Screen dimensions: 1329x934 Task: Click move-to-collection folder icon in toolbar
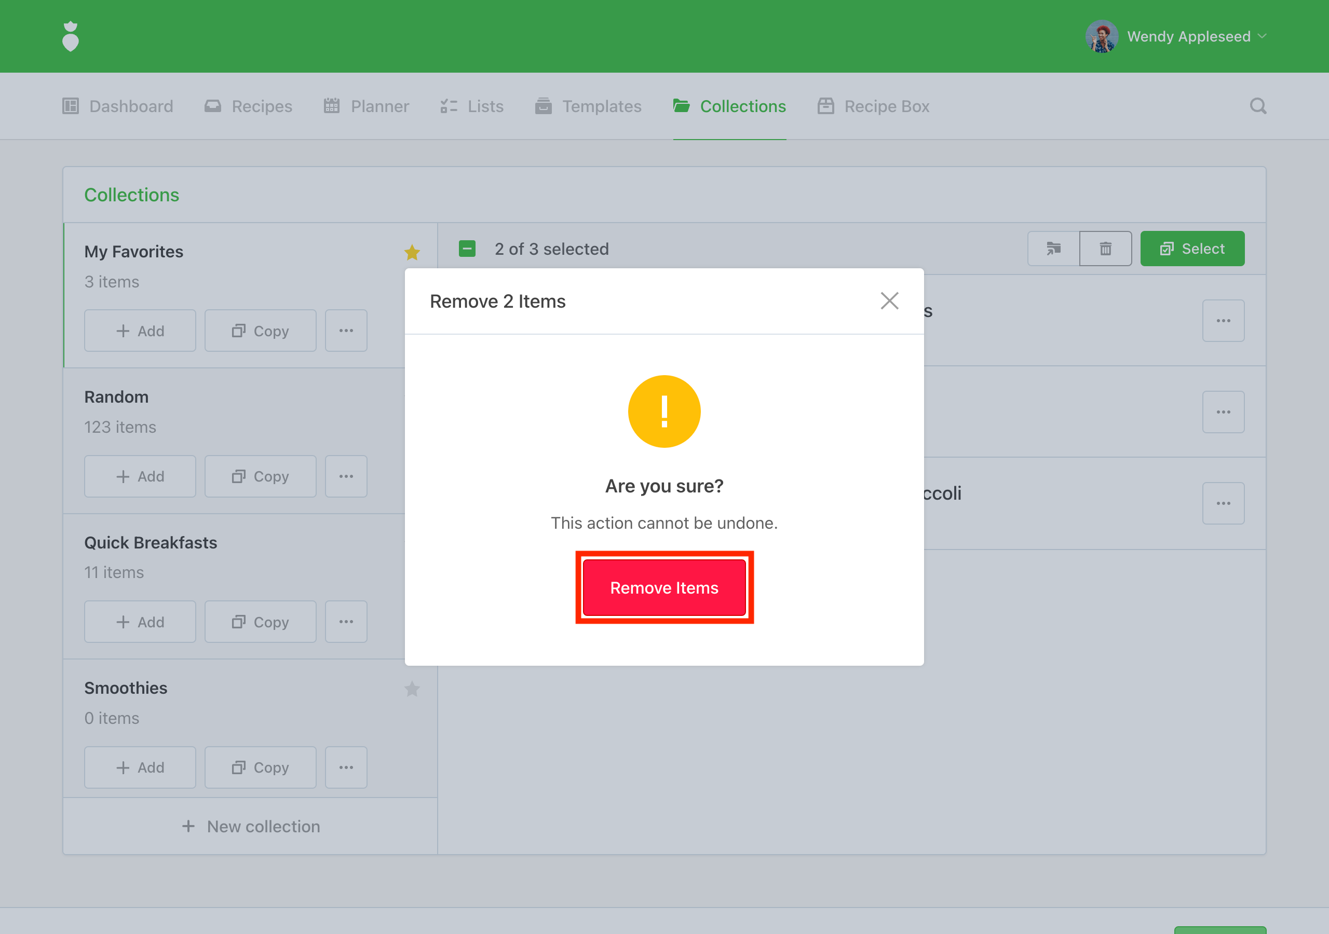(x=1053, y=249)
